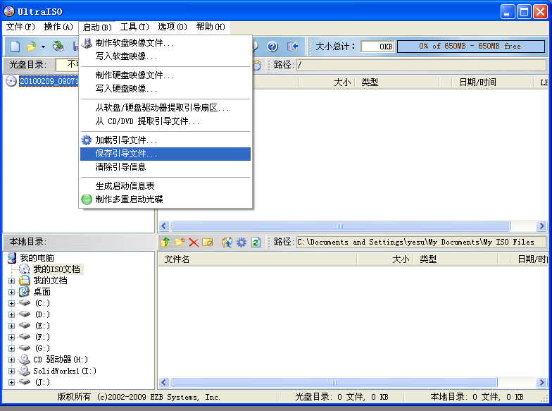The image size is (552, 411).
Task: Click the Open folder toolbar icon
Action: [x=31, y=47]
